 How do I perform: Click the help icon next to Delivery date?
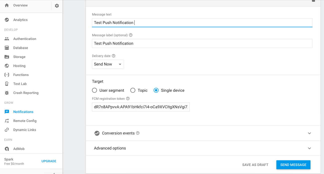[114, 56]
